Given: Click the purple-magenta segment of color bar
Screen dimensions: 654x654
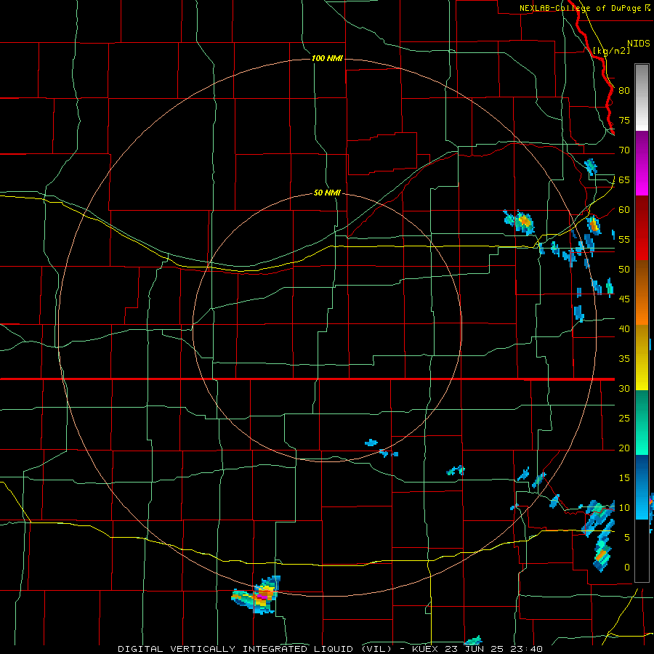Looking at the screenshot, I should click(x=642, y=163).
